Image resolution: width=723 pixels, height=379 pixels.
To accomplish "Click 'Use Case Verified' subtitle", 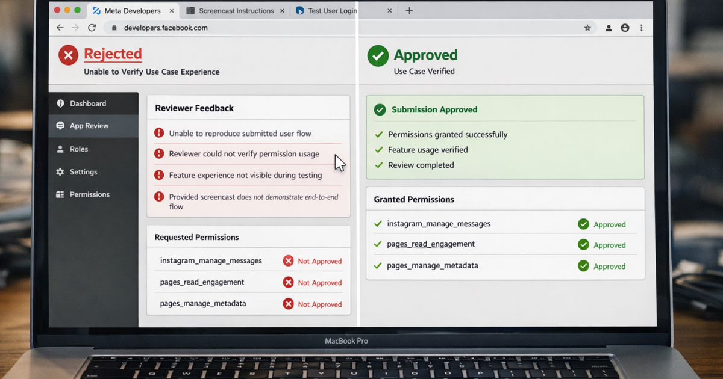I will pyautogui.click(x=424, y=71).
